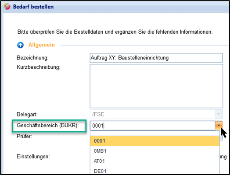Click the Belegart /FSE combo box
Screen dimensions: 230x175
[x=156, y=114]
